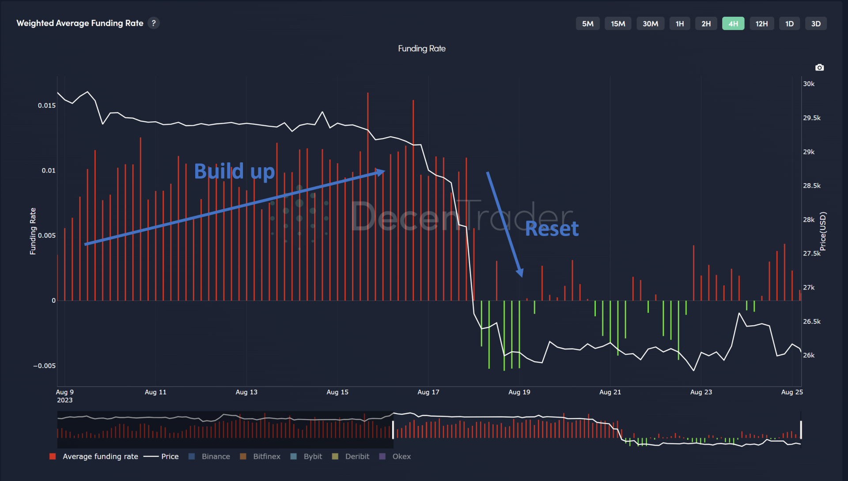Switch chart to 1D interval
This screenshot has height=481, width=848.
tap(789, 24)
